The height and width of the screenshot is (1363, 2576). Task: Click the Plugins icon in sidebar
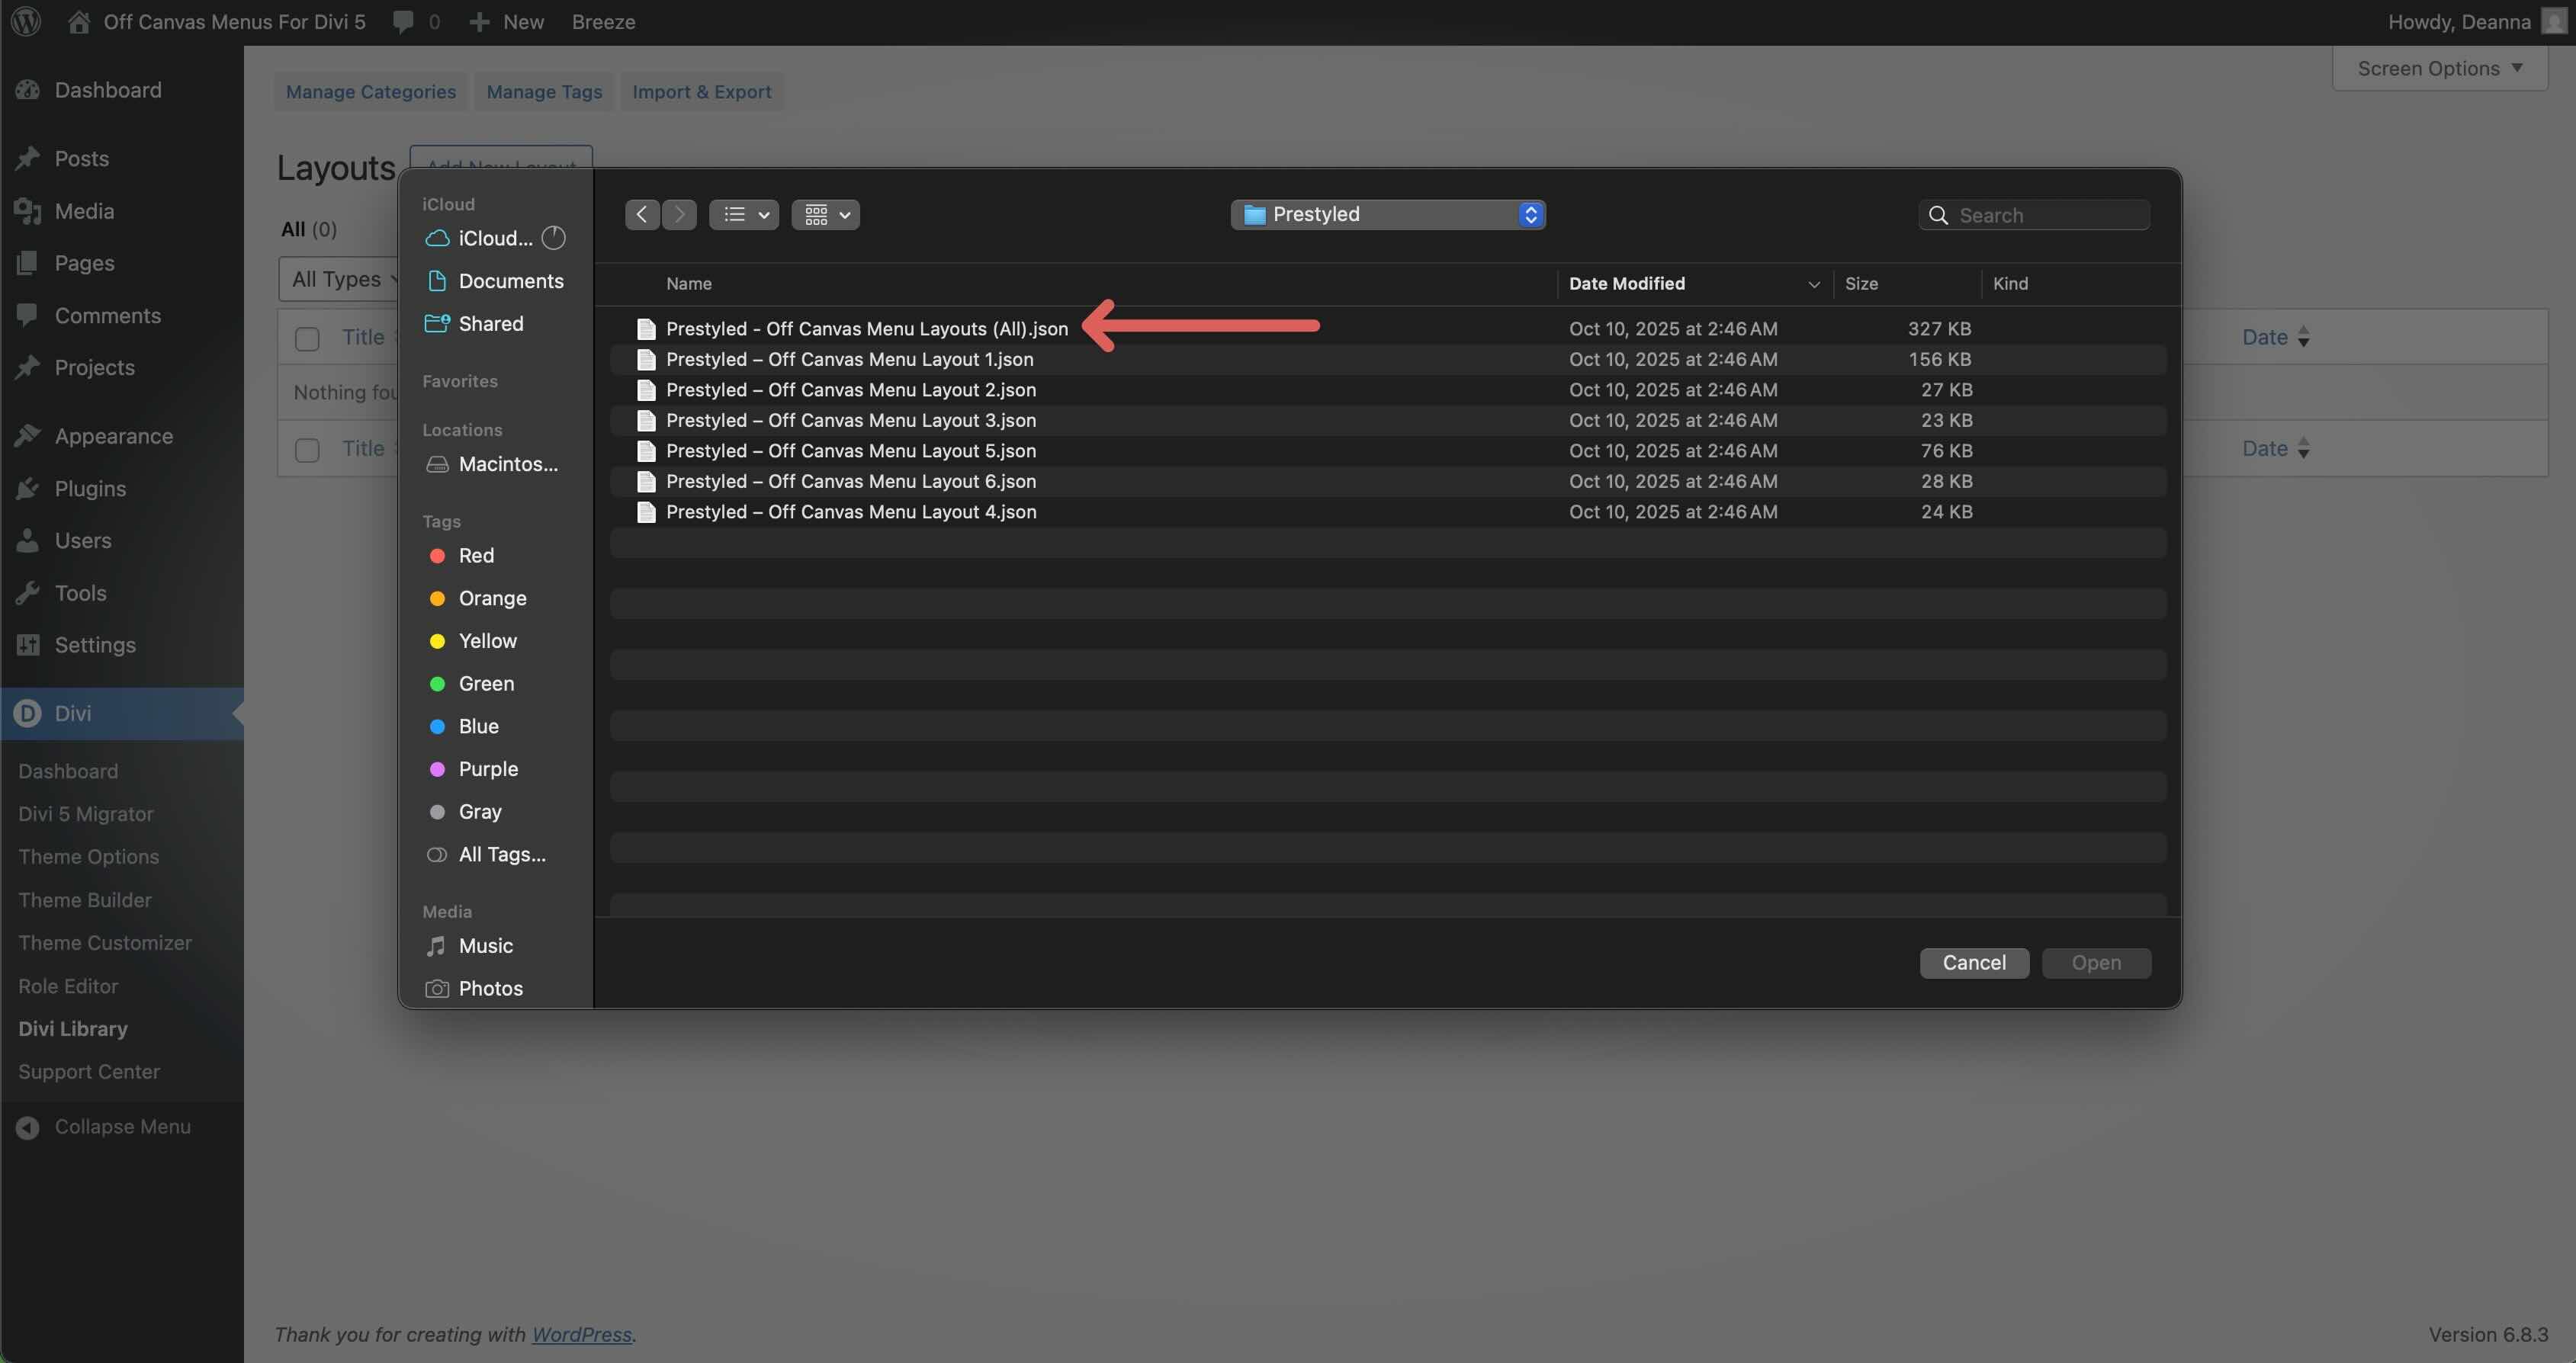pos(28,489)
